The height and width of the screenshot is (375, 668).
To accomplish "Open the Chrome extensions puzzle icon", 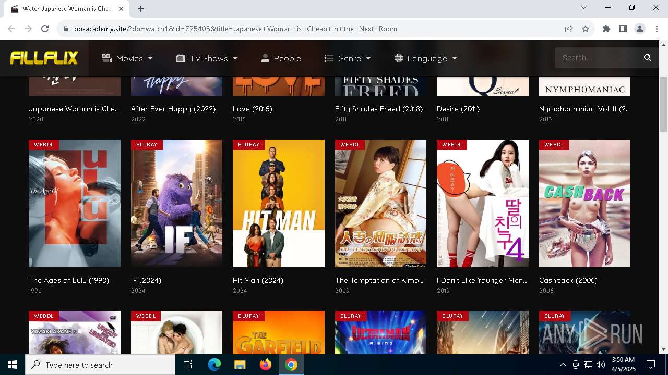I will pos(606,29).
